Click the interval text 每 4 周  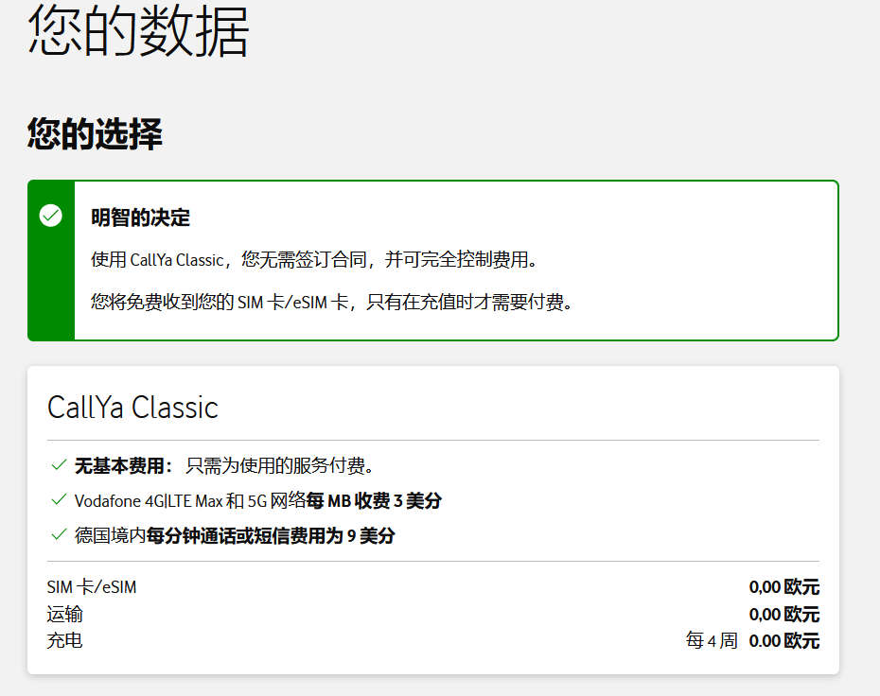pyautogui.click(x=712, y=640)
